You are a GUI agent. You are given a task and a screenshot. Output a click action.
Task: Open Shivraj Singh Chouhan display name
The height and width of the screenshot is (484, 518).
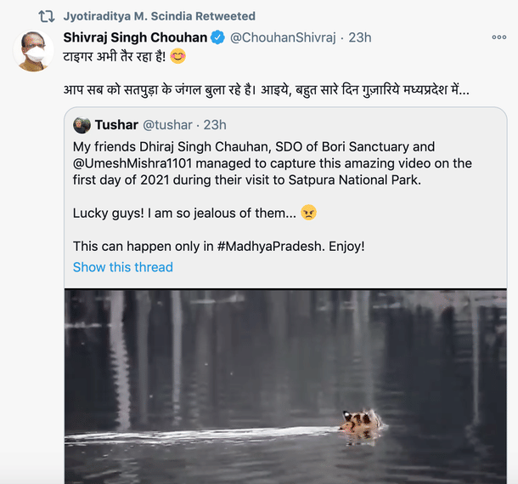point(135,37)
